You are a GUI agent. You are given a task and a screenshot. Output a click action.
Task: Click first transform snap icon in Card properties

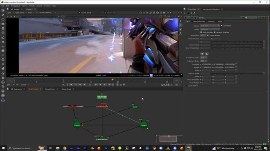point(202,54)
